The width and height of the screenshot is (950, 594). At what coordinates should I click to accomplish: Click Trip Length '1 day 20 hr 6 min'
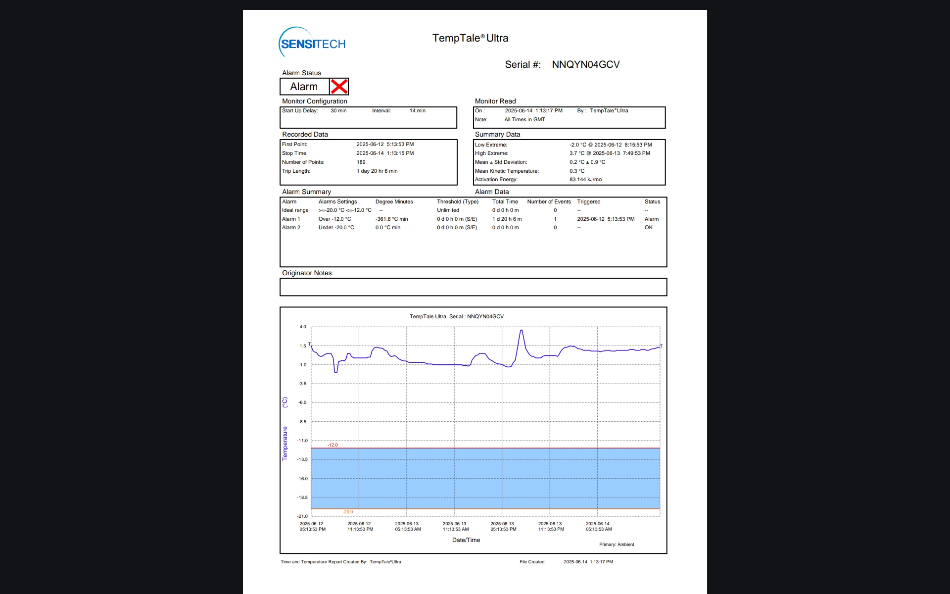pyautogui.click(x=377, y=171)
